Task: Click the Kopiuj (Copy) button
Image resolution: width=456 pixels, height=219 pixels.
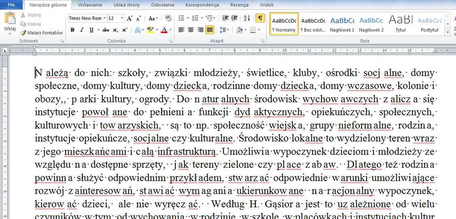Action: tap(31, 24)
